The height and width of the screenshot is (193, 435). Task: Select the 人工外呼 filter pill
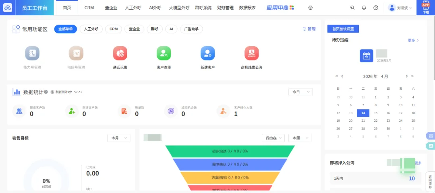coord(91,29)
